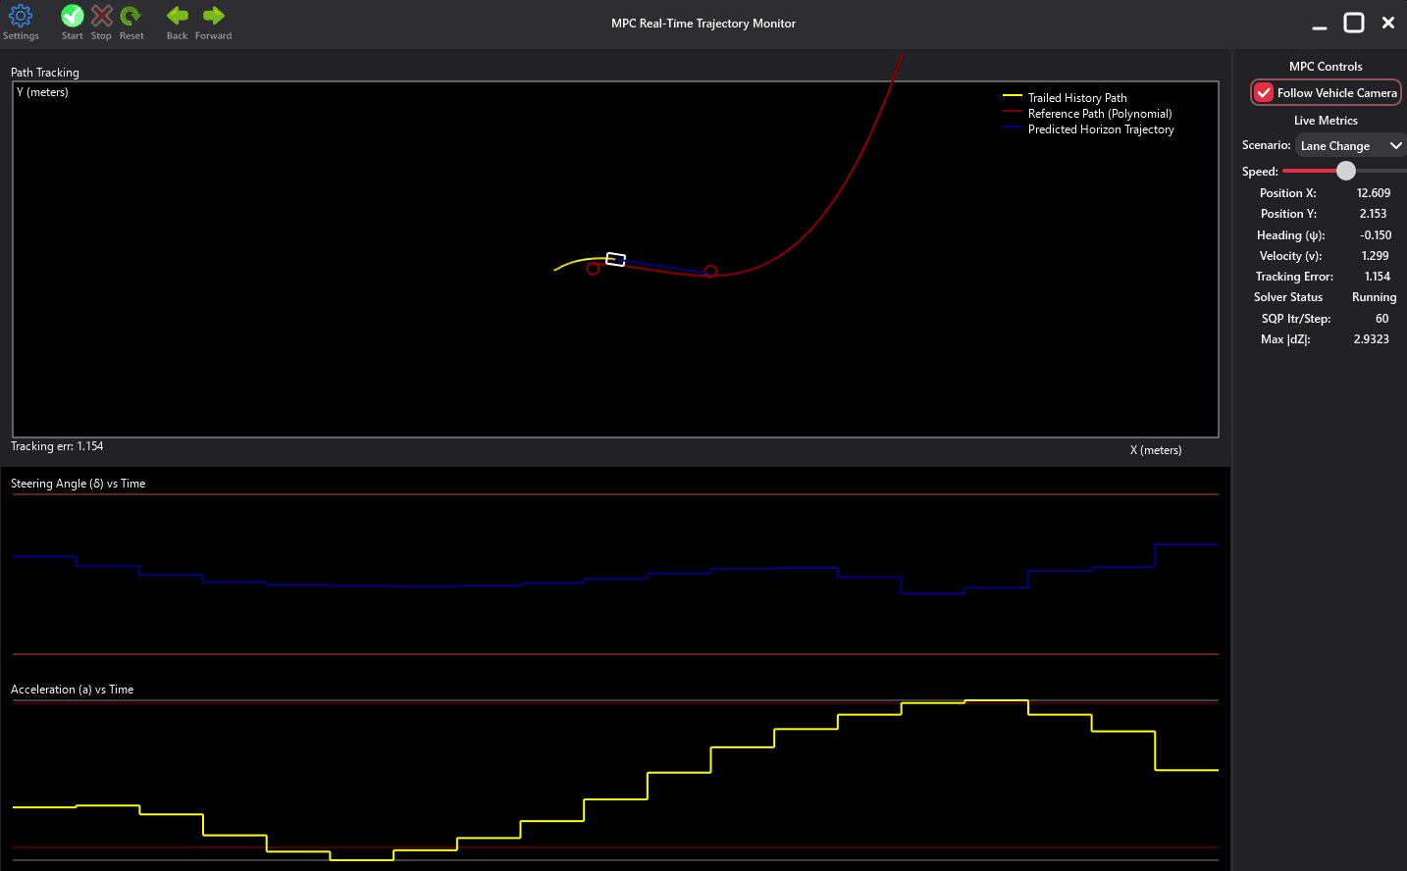Click the Trailed History Path legend entry
1407x871 pixels.
point(1077,98)
